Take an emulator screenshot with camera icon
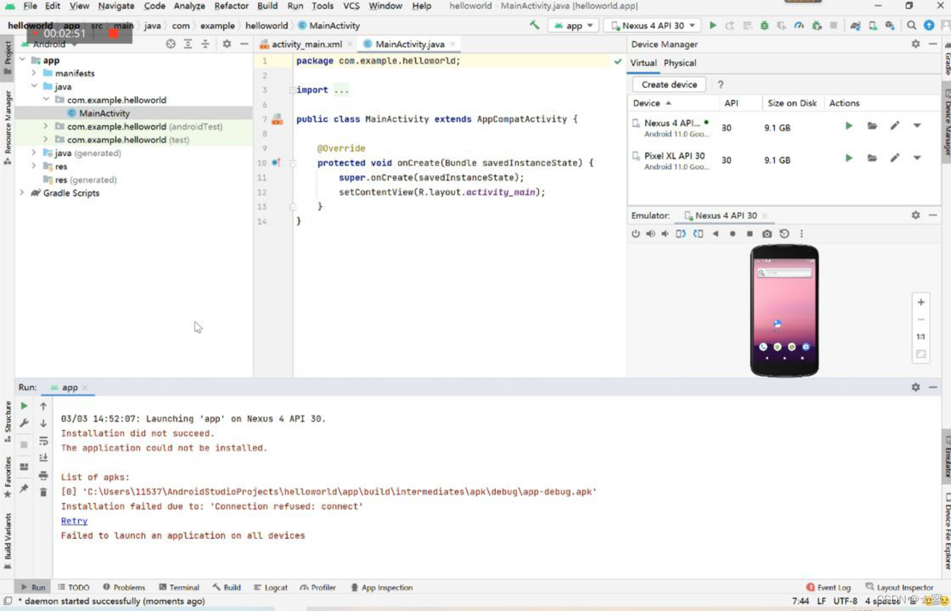Viewport: 951px width, 611px height. pyautogui.click(x=766, y=234)
